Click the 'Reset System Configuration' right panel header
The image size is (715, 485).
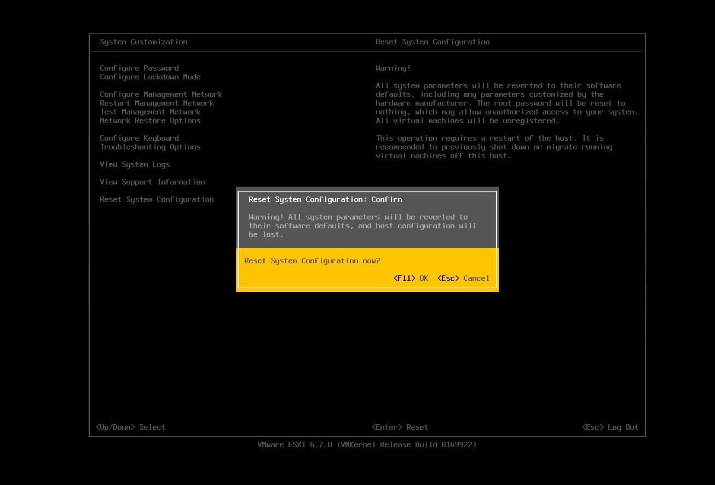point(433,42)
